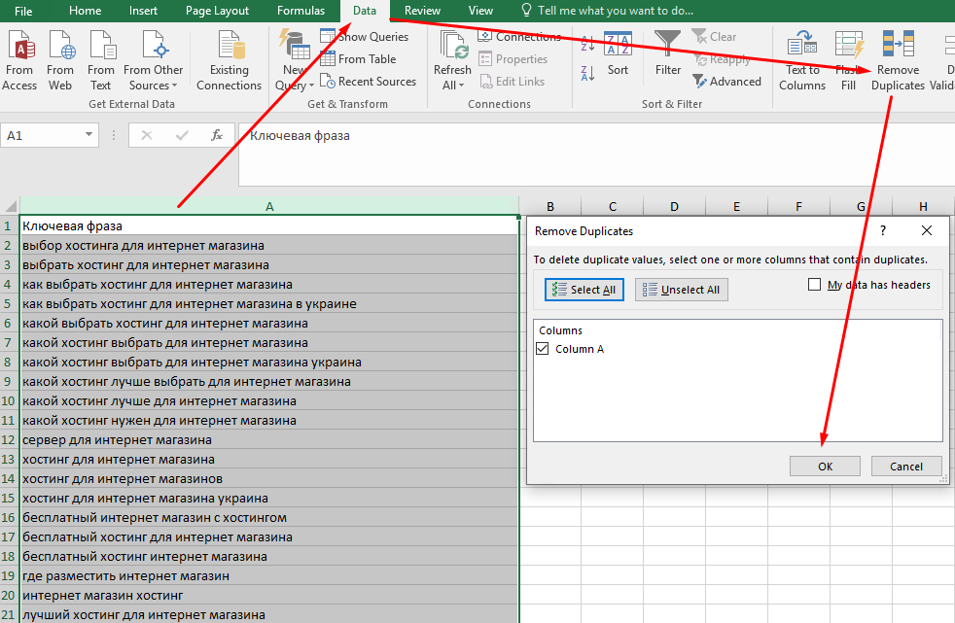Image resolution: width=955 pixels, height=623 pixels.
Task: Open the File tab
Action: click(23, 11)
